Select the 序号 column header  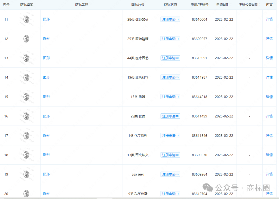point(6,5)
